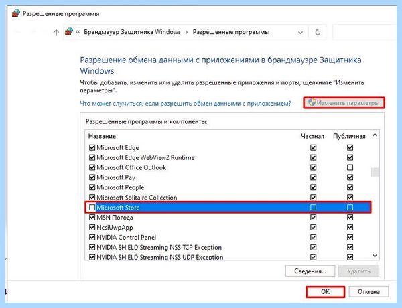Select the Microsoft Store row text
Screen dimensions: 402x308
click(118, 208)
